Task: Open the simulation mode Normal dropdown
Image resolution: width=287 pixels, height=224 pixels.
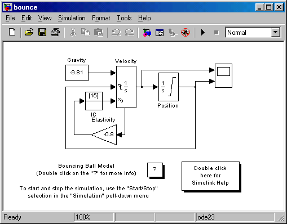Action: tap(275, 32)
